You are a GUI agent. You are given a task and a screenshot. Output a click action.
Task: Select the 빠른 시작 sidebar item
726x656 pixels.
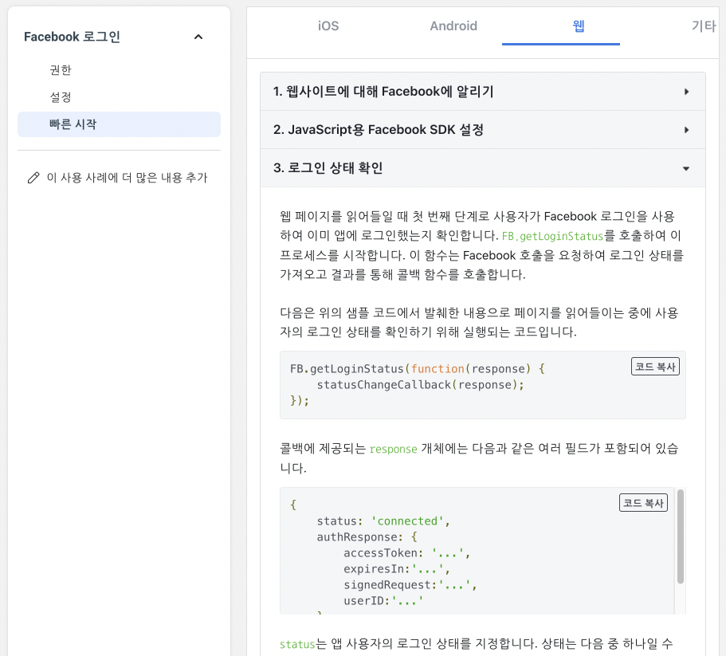click(119, 124)
